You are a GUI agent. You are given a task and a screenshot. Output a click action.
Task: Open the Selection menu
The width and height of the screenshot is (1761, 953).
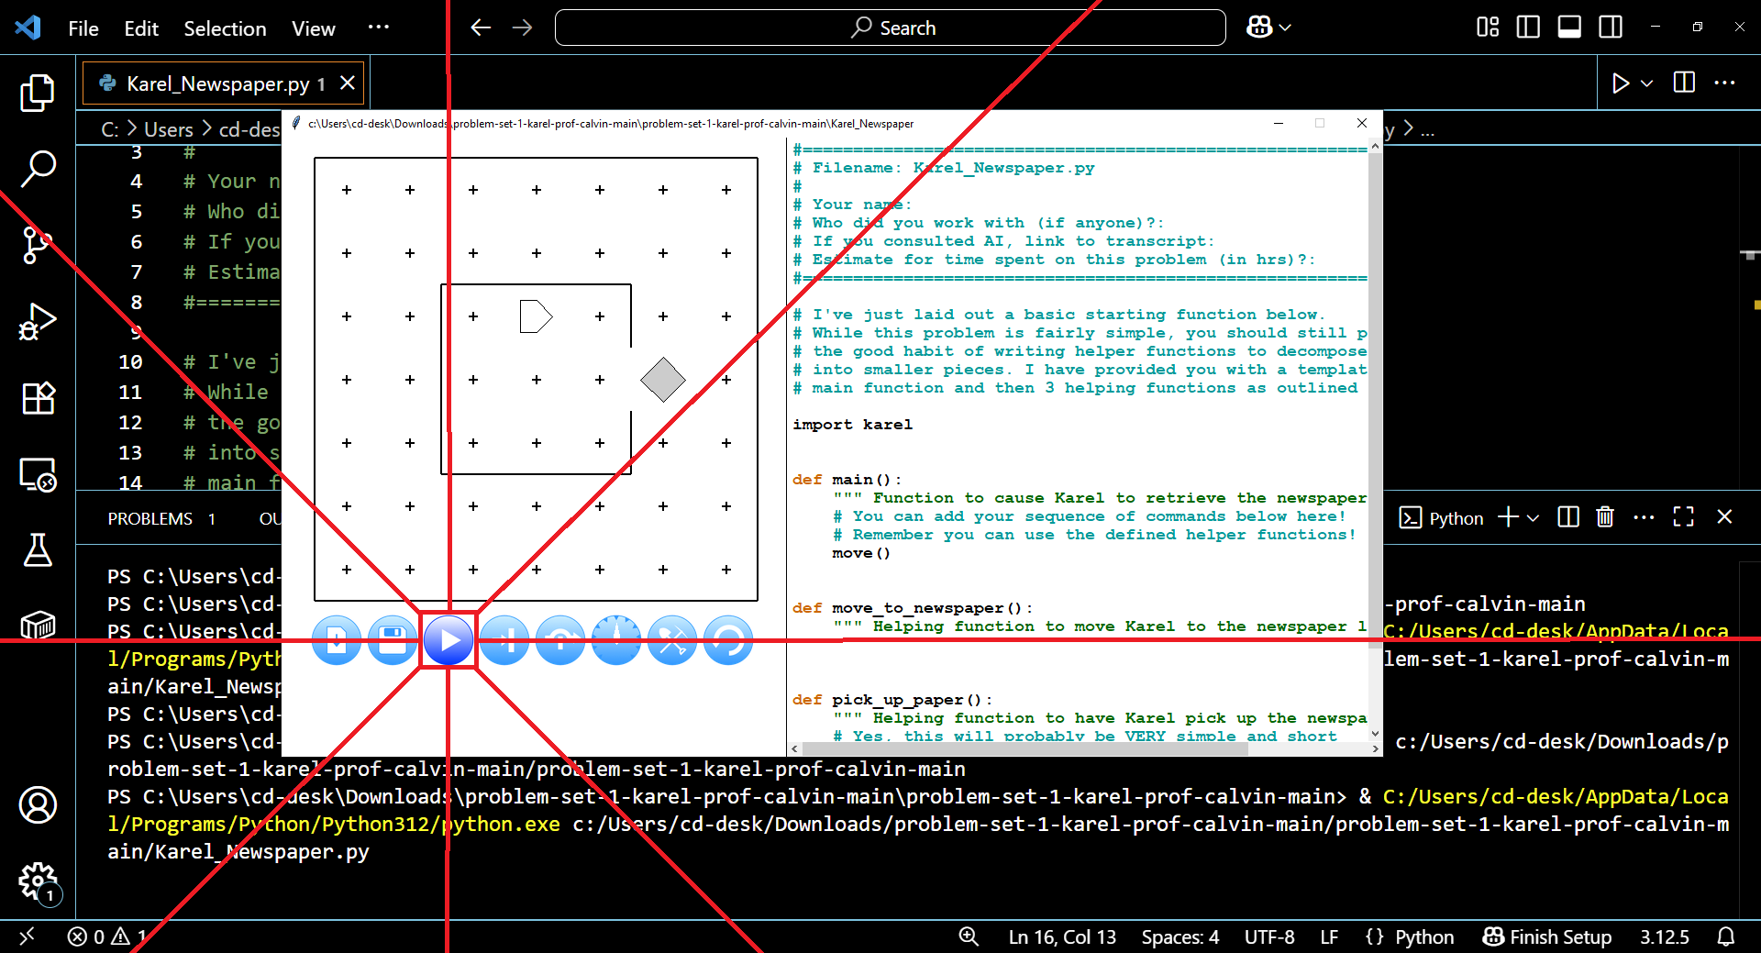click(225, 28)
